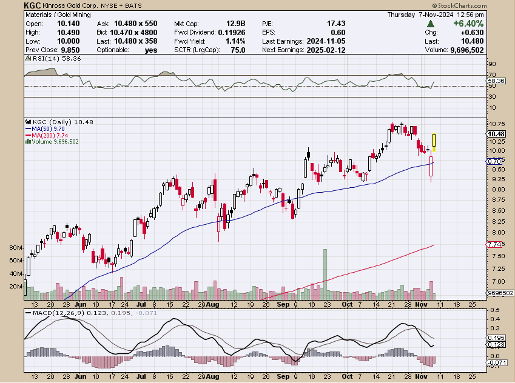The width and height of the screenshot is (515, 383).
Task: Click the 0.195 MACD signal tag on right axis
Action: (x=496, y=338)
